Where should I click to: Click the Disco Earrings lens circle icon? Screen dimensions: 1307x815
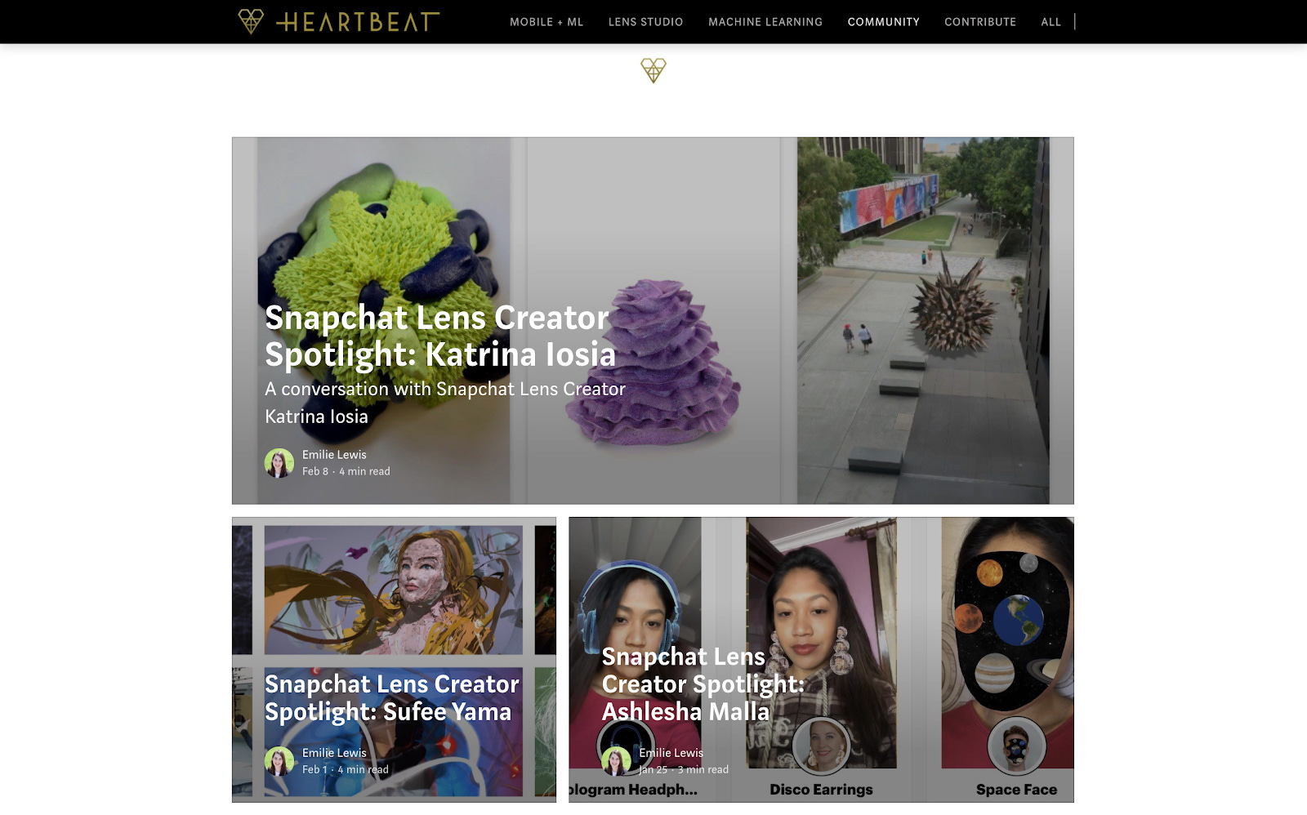click(x=821, y=746)
